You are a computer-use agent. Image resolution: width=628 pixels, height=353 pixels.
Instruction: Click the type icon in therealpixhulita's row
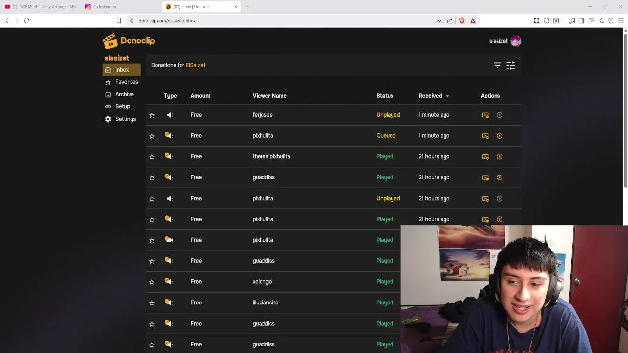(x=169, y=156)
